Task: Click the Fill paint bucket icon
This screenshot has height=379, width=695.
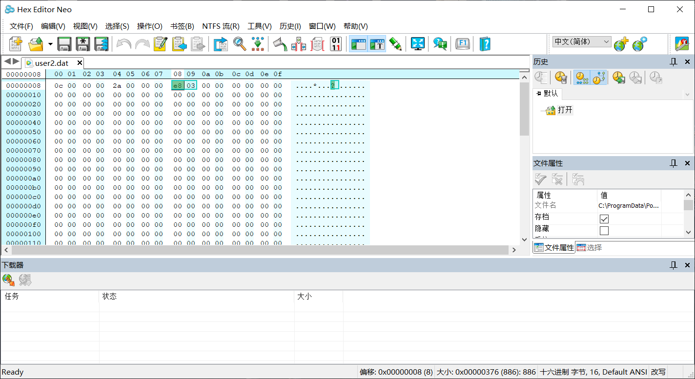Action: pos(280,44)
